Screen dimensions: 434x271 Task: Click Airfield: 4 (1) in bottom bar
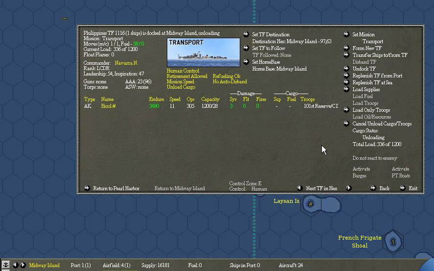pos(116,265)
